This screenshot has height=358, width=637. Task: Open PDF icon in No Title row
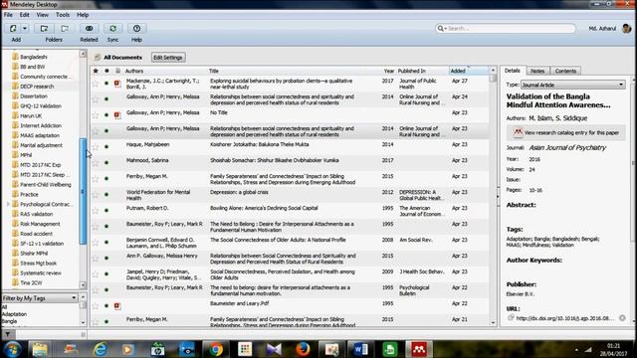(x=117, y=115)
